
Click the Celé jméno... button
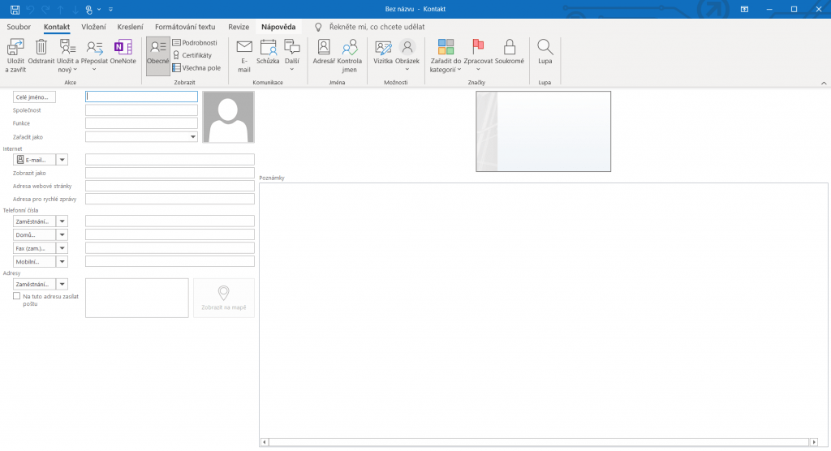click(x=34, y=97)
